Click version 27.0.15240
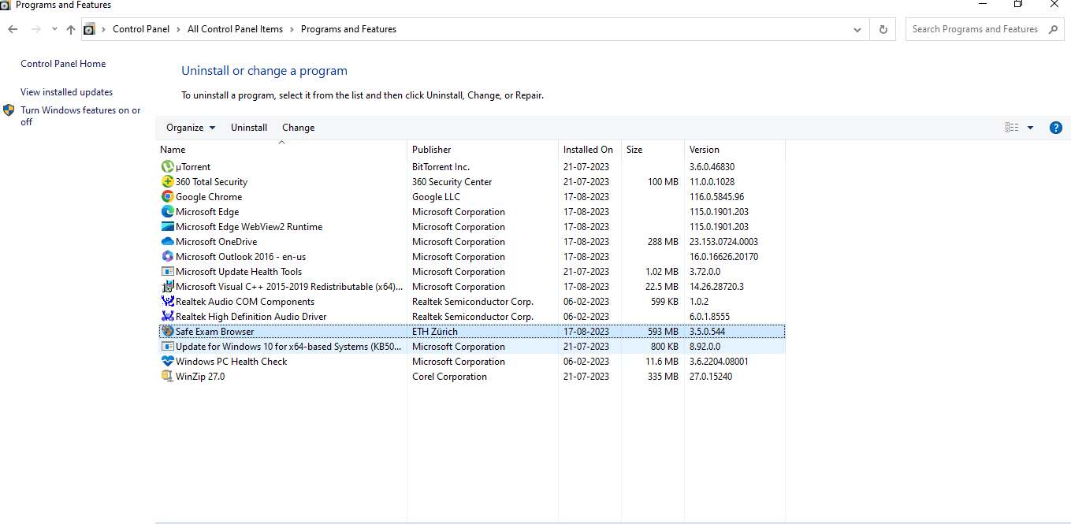This screenshot has width=1071, height=524. click(x=711, y=377)
